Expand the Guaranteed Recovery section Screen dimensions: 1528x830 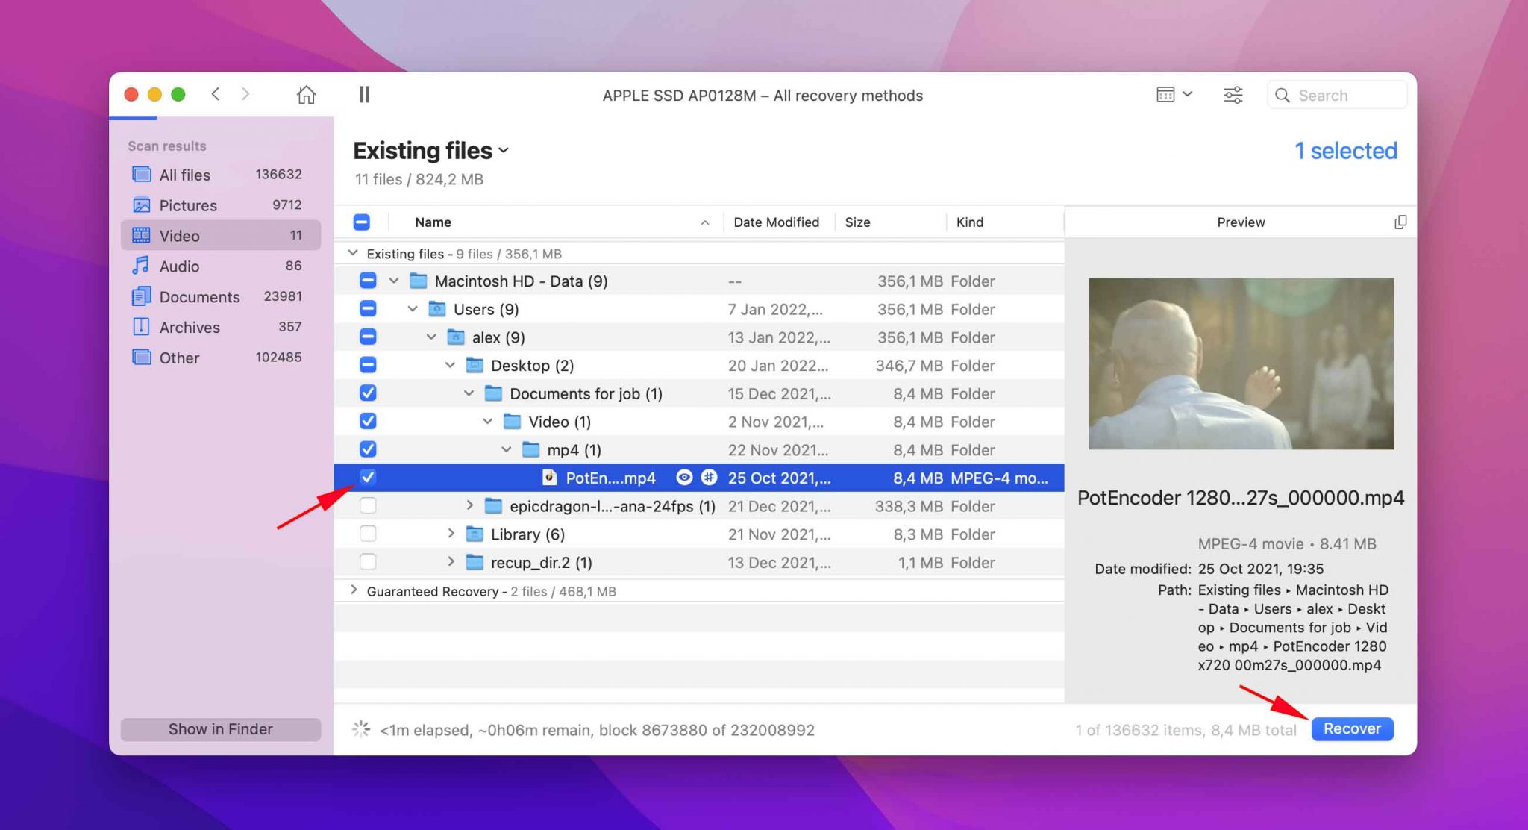[x=355, y=591]
